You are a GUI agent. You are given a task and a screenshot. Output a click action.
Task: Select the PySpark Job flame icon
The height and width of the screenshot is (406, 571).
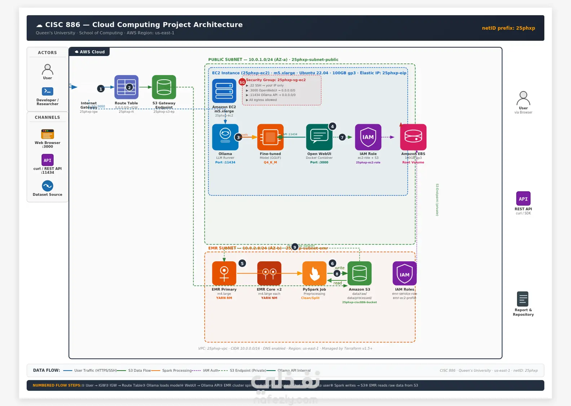(314, 274)
